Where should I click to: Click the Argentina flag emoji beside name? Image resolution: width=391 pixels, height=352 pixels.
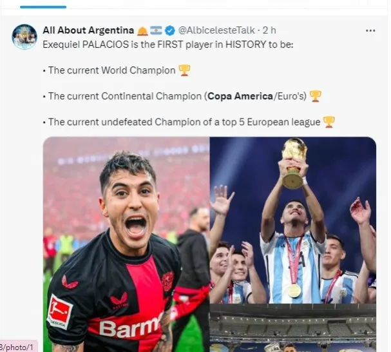(x=156, y=30)
